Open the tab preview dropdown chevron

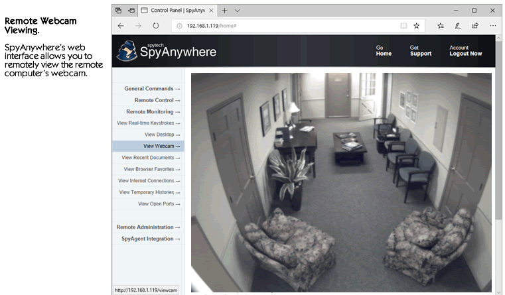point(238,11)
